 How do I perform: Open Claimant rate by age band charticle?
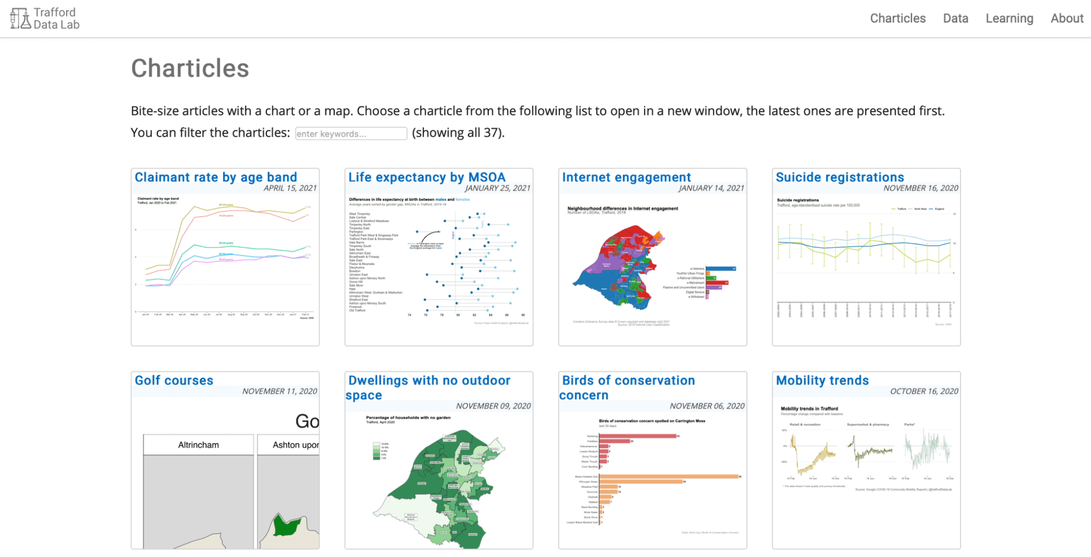tap(216, 177)
